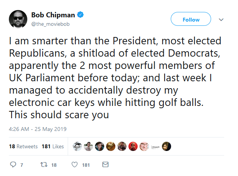Click the envelope direct message icon
The image size is (238, 176).
pos(105,164)
